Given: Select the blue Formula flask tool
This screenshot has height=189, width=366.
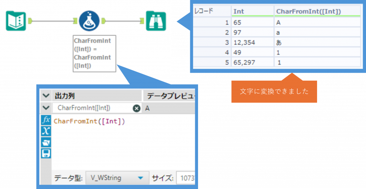Looking at the screenshot, I should pos(89,21).
